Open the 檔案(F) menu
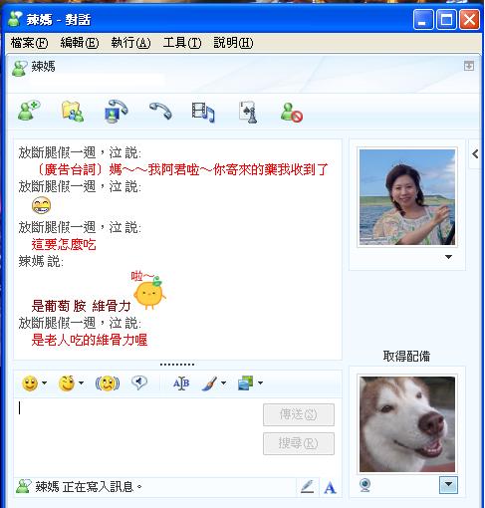 [29, 43]
